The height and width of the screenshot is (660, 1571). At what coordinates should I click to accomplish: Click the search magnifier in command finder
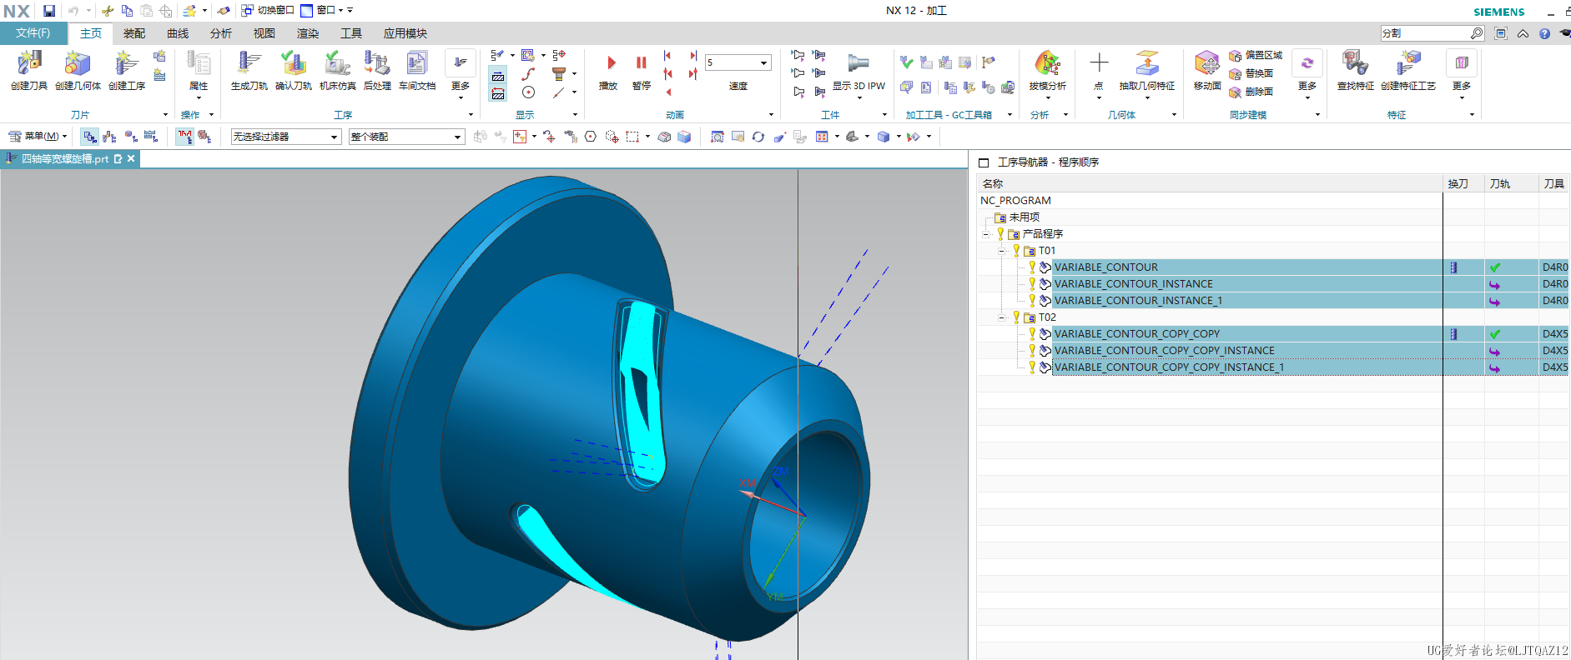1477,33
